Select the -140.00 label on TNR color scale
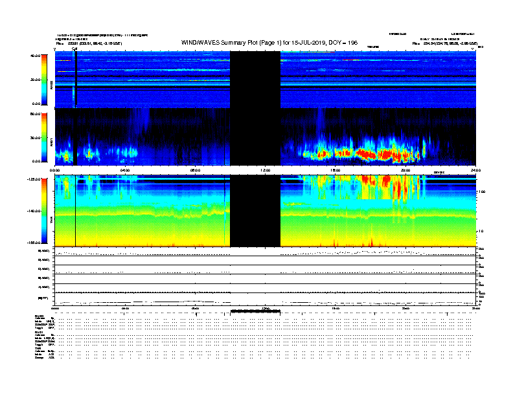This screenshot has width=513, height=396. pyautogui.click(x=34, y=211)
